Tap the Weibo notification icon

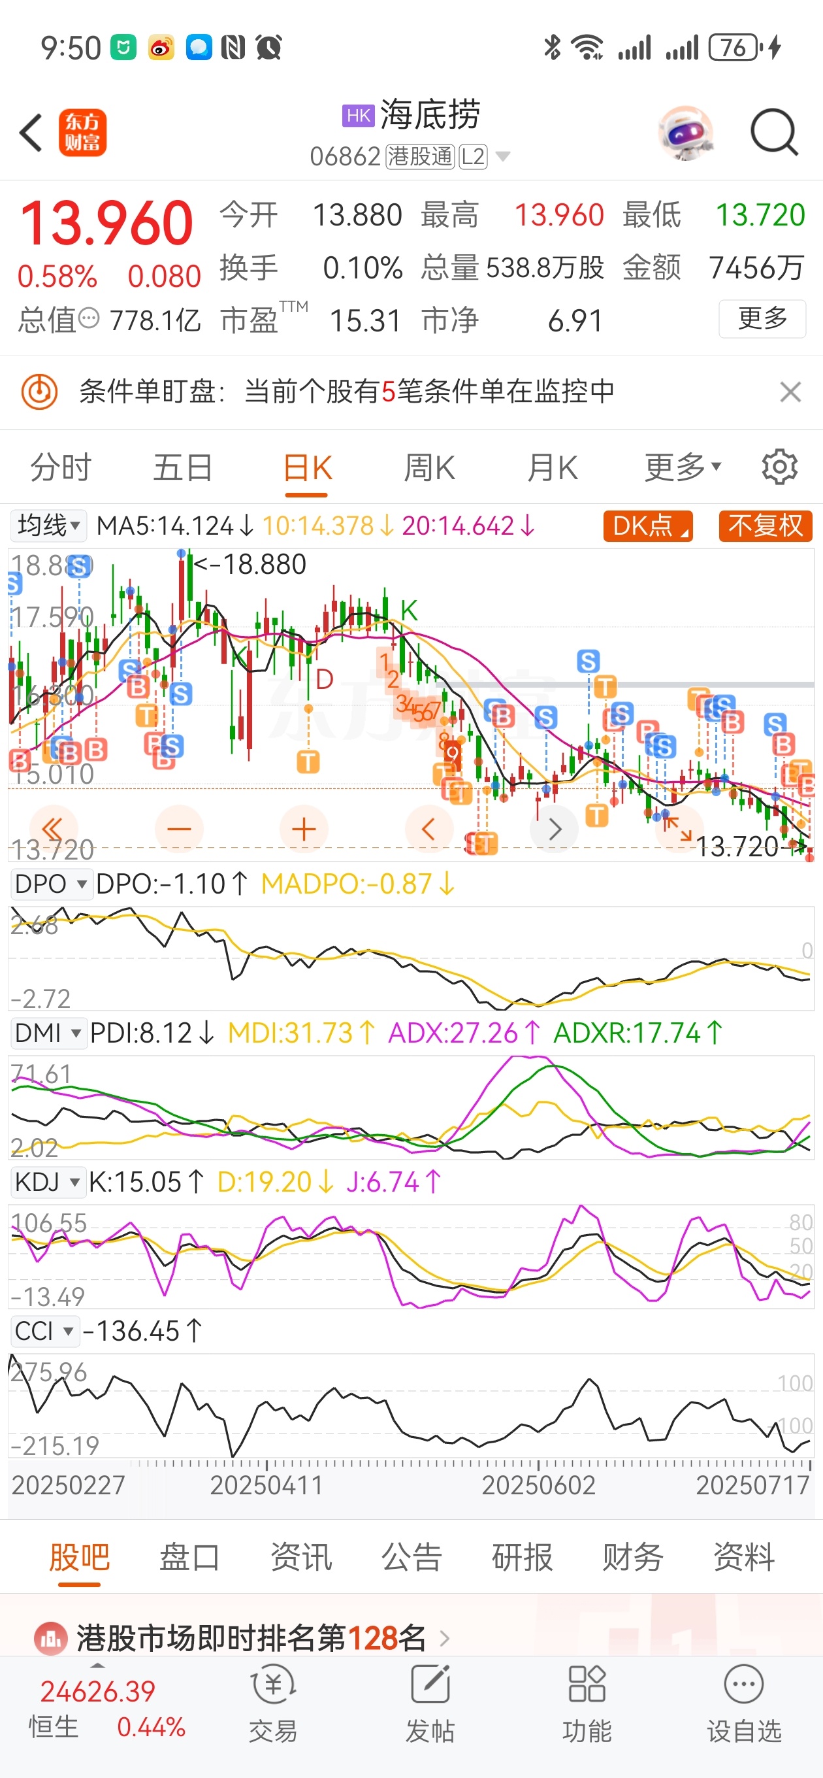161,47
